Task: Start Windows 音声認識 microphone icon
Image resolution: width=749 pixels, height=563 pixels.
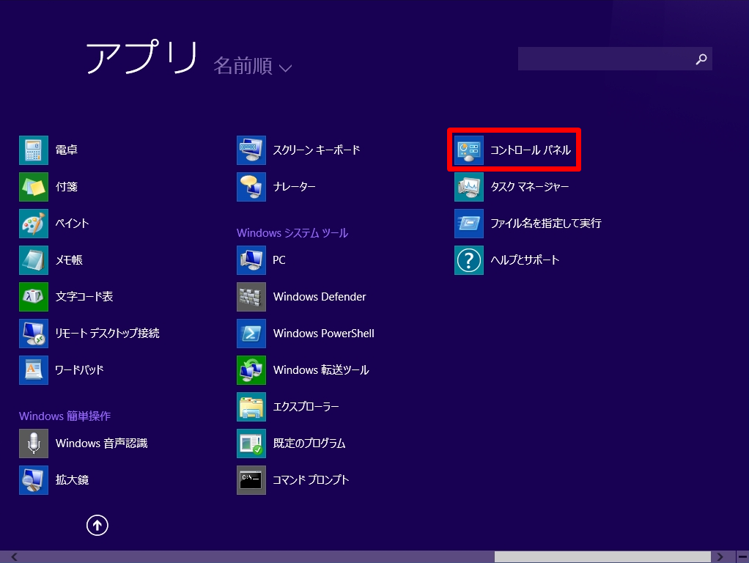Action: [x=34, y=443]
